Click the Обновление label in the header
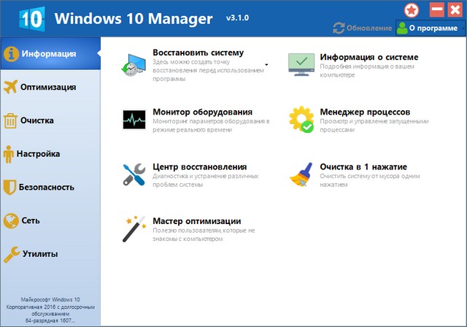 click(369, 28)
